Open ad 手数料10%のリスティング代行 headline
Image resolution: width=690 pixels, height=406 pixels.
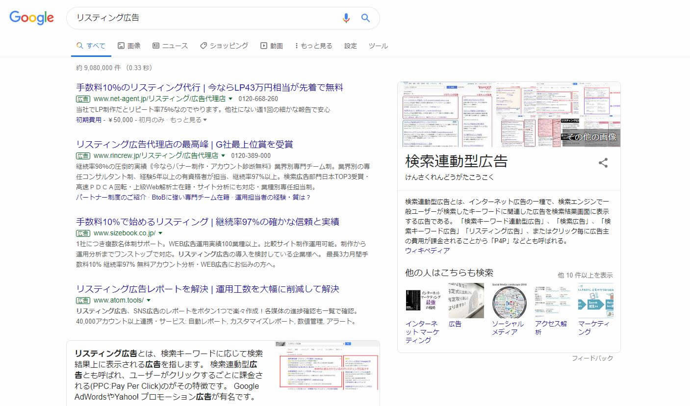(x=209, y=88)
